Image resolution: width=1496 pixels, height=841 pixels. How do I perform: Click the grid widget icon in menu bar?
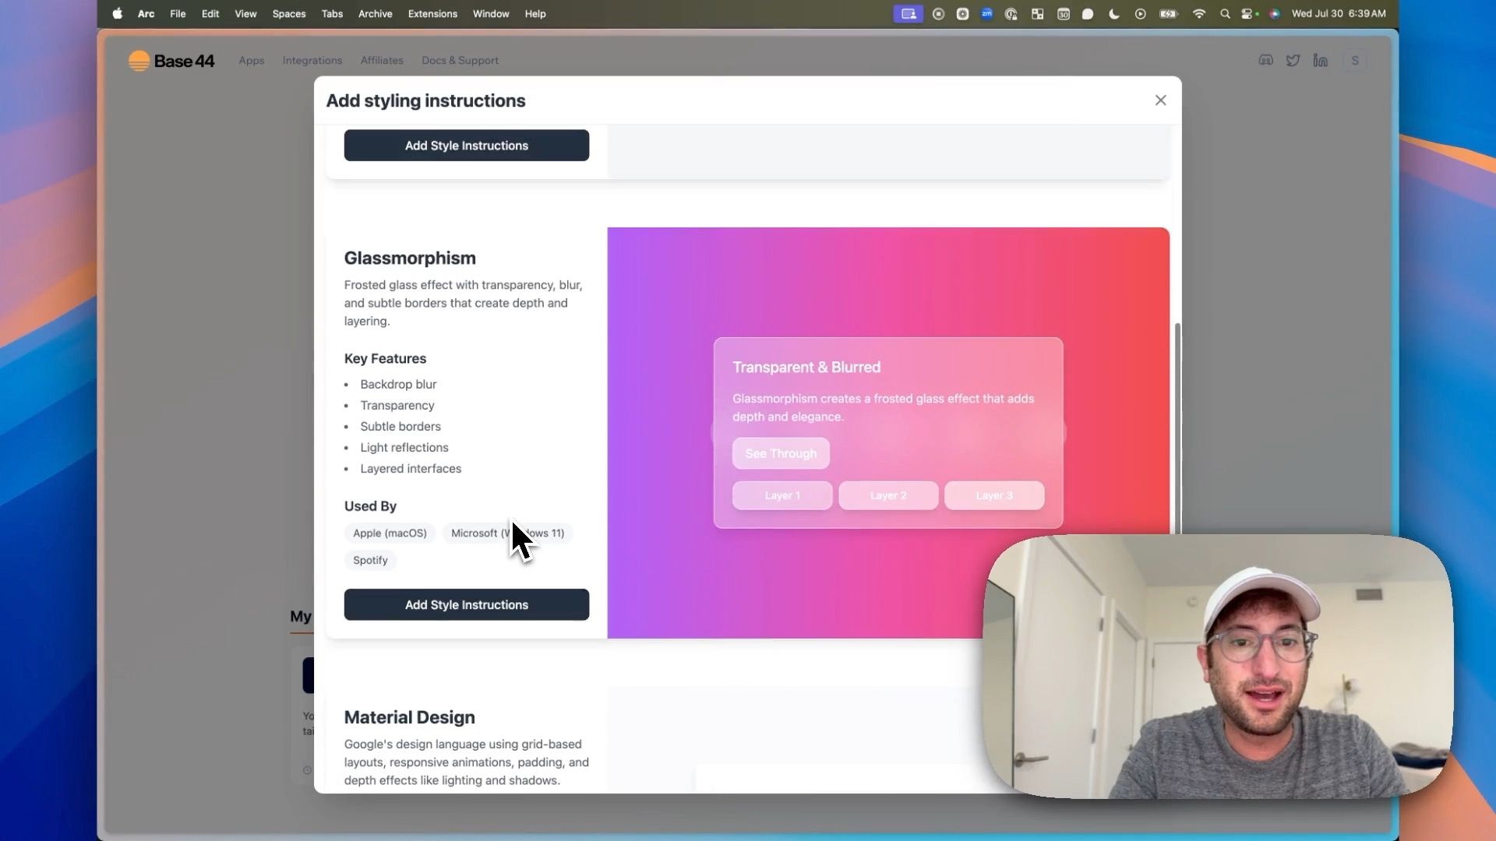pos(1037,13)
